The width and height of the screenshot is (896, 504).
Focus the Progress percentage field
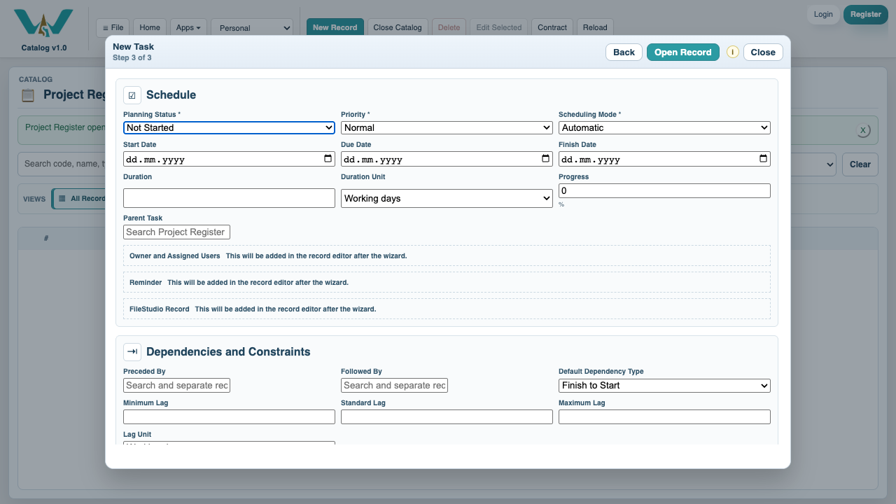pyautogui.click(x=664, y=190)
